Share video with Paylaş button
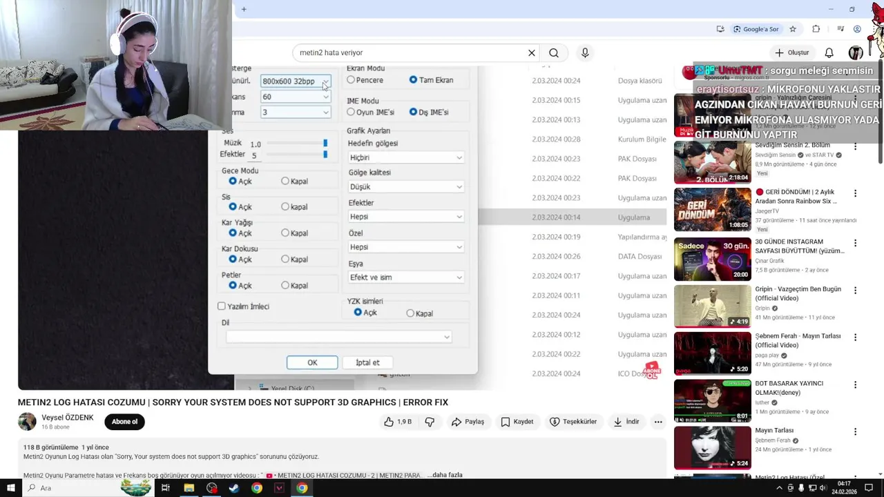The width and height of the screenshot is (884, 497). pos(468,422)
